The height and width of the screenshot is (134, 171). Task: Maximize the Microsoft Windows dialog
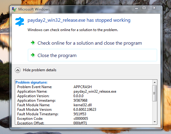144,8
